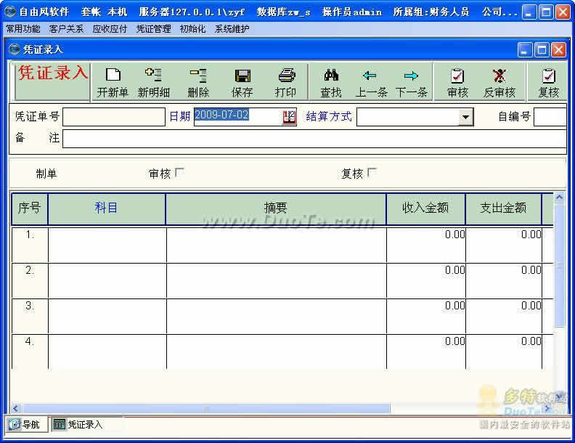Click the vertical scrollbar up arrow

click(559, 198)
